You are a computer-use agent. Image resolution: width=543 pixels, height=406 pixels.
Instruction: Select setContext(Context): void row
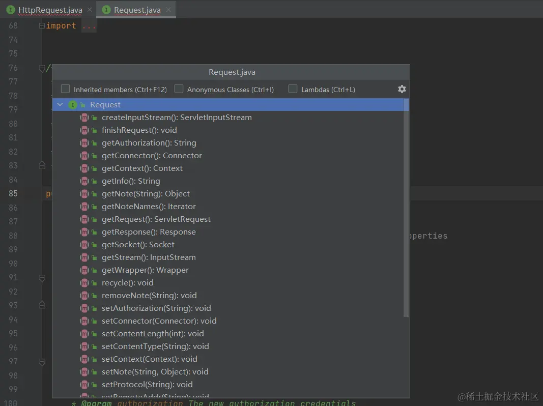pos(228,359)
